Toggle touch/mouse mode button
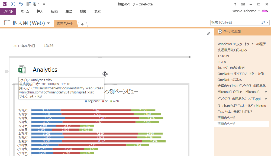Screen dimensions: 271x156 [x=35, y=4]
